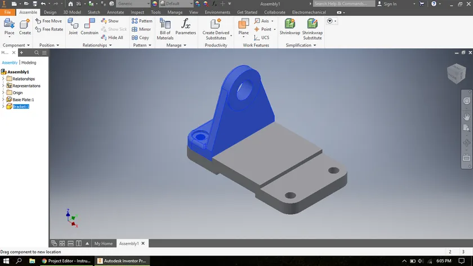
Task: Select the Pattern component tool
Action: (142, 21)
